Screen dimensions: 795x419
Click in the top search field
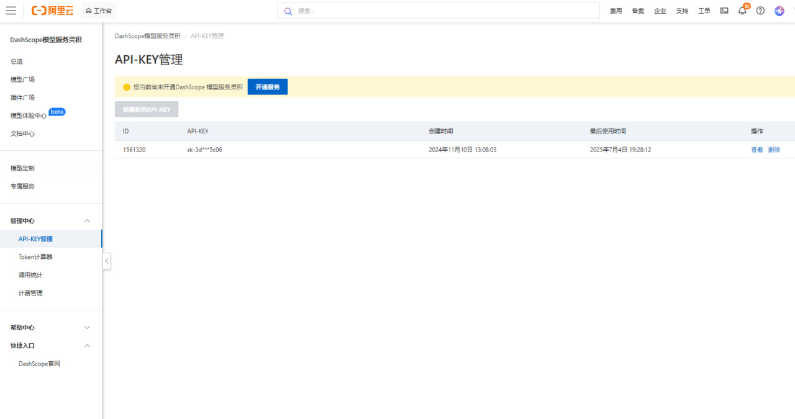click(x=438, y=11)
